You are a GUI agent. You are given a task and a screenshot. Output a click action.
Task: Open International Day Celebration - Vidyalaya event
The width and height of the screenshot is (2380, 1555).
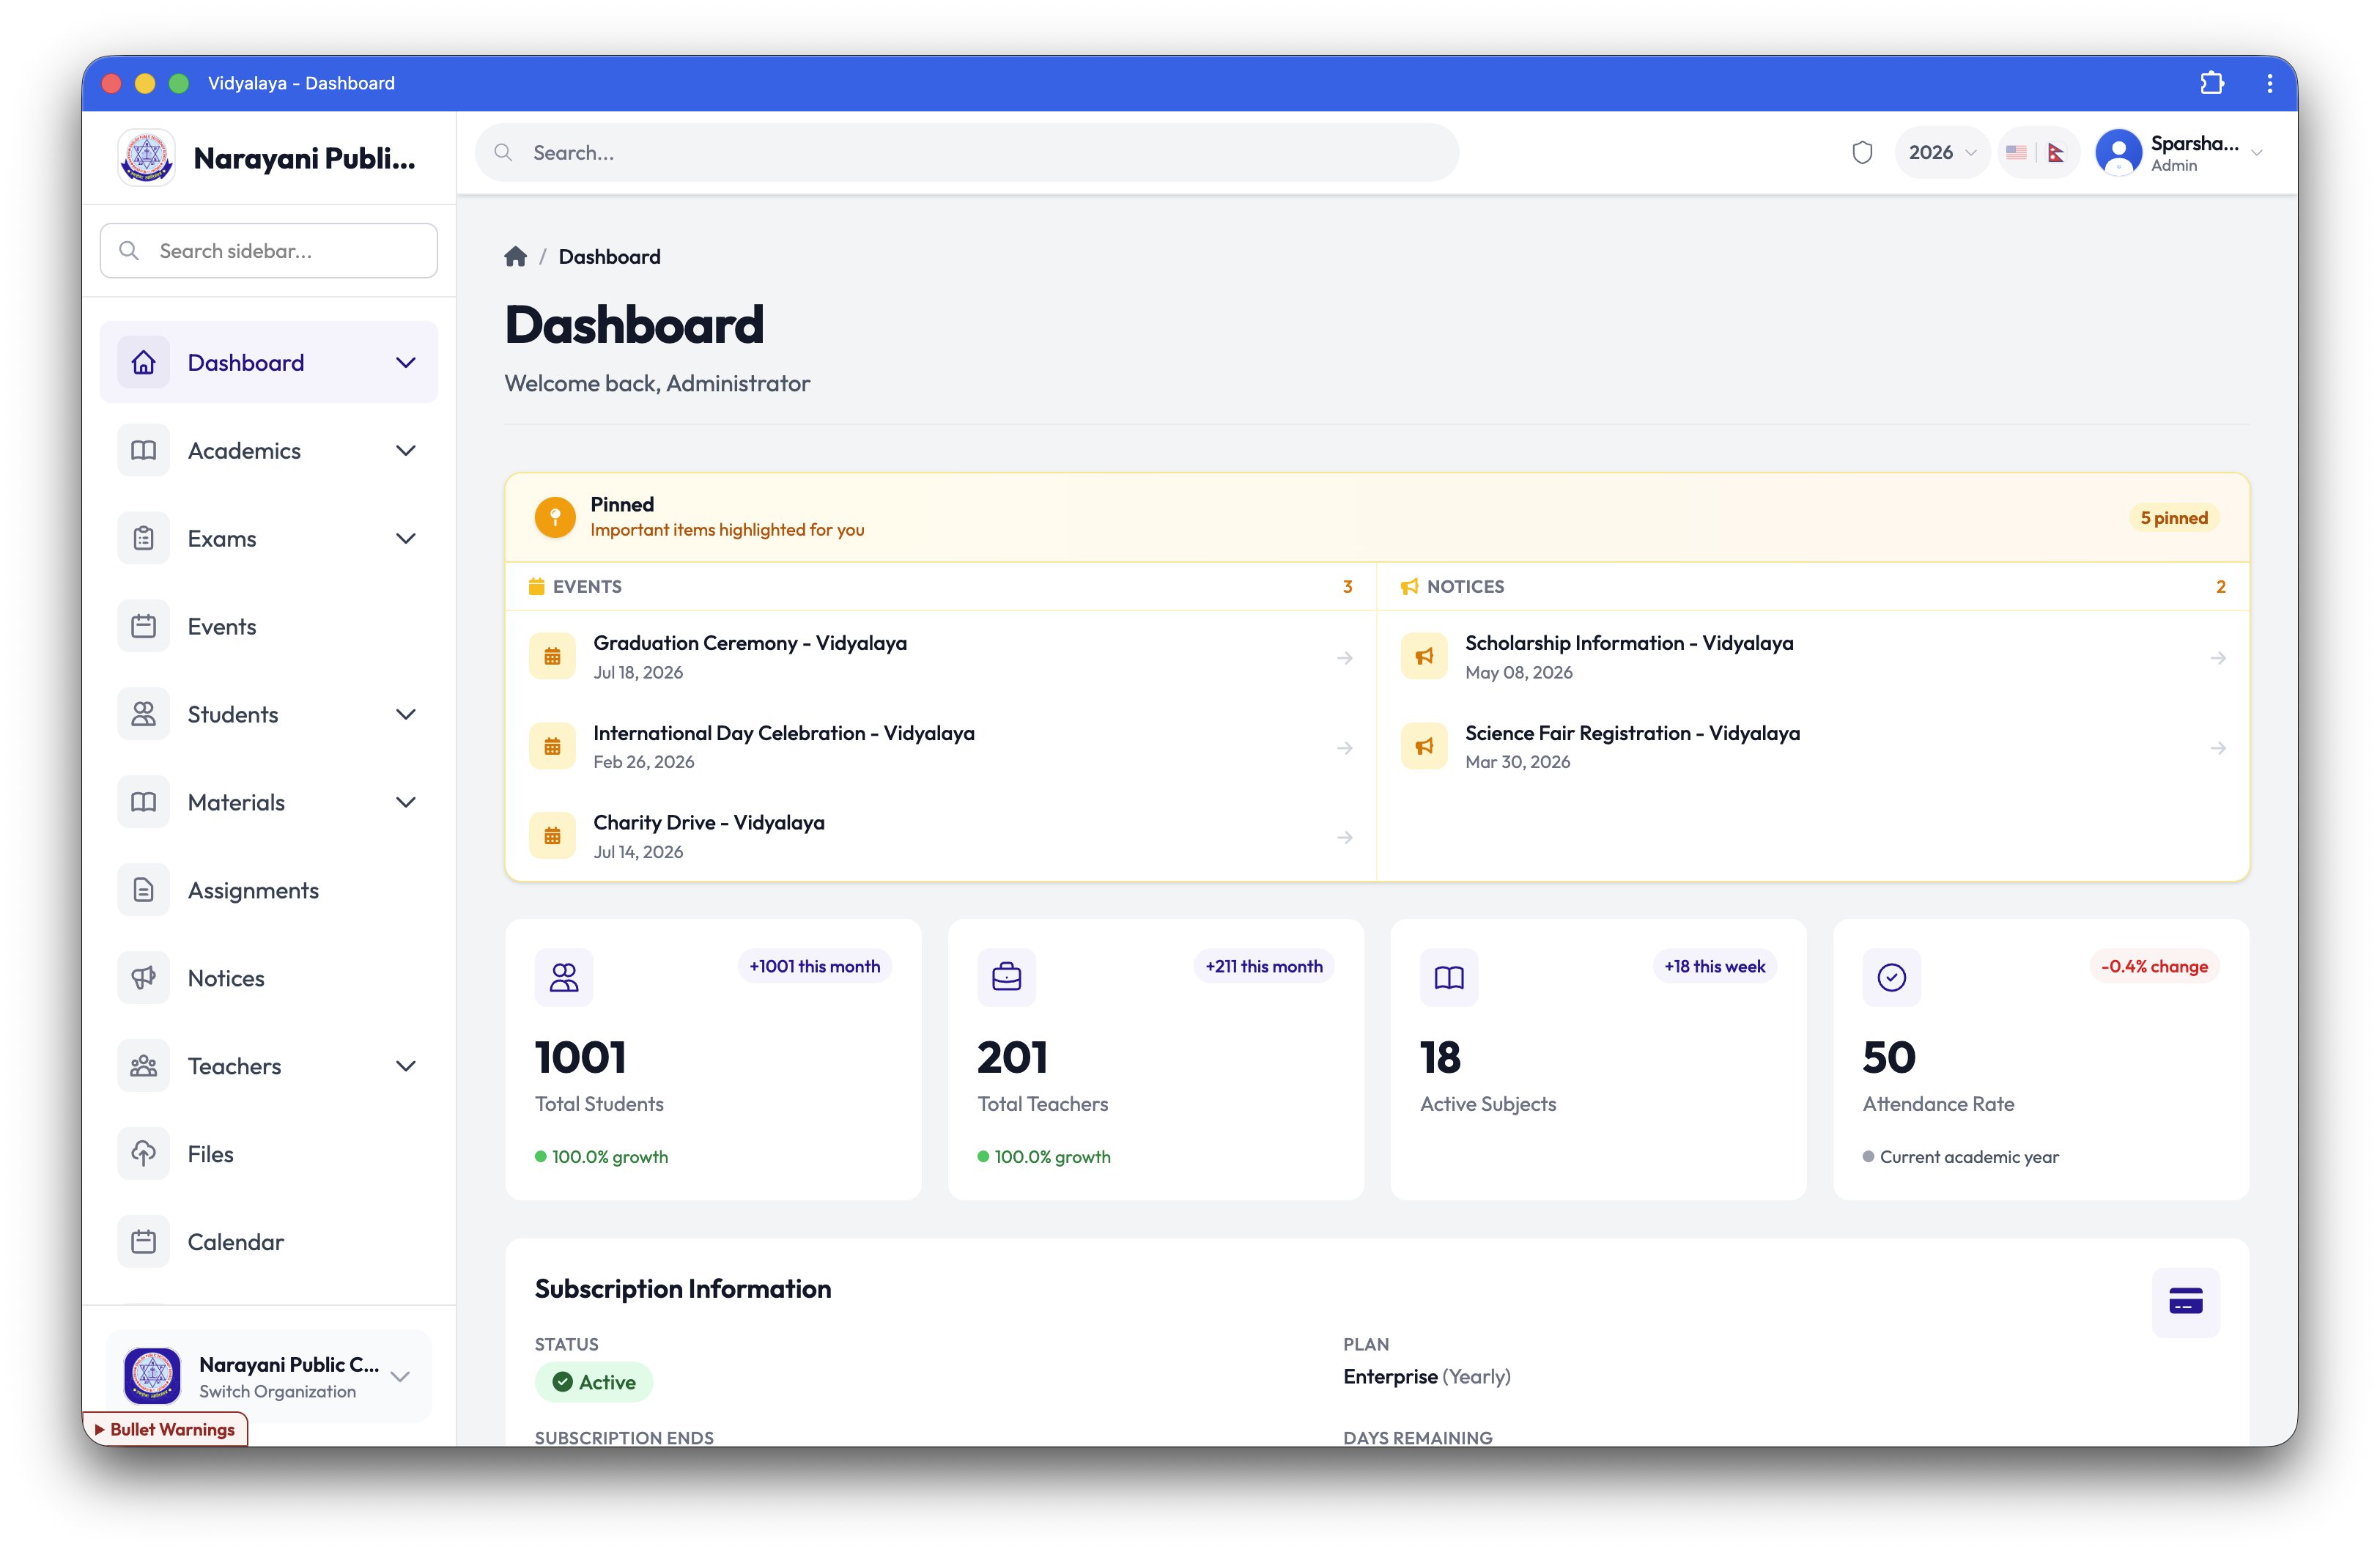pyautogui.click(x=941, y=747)
